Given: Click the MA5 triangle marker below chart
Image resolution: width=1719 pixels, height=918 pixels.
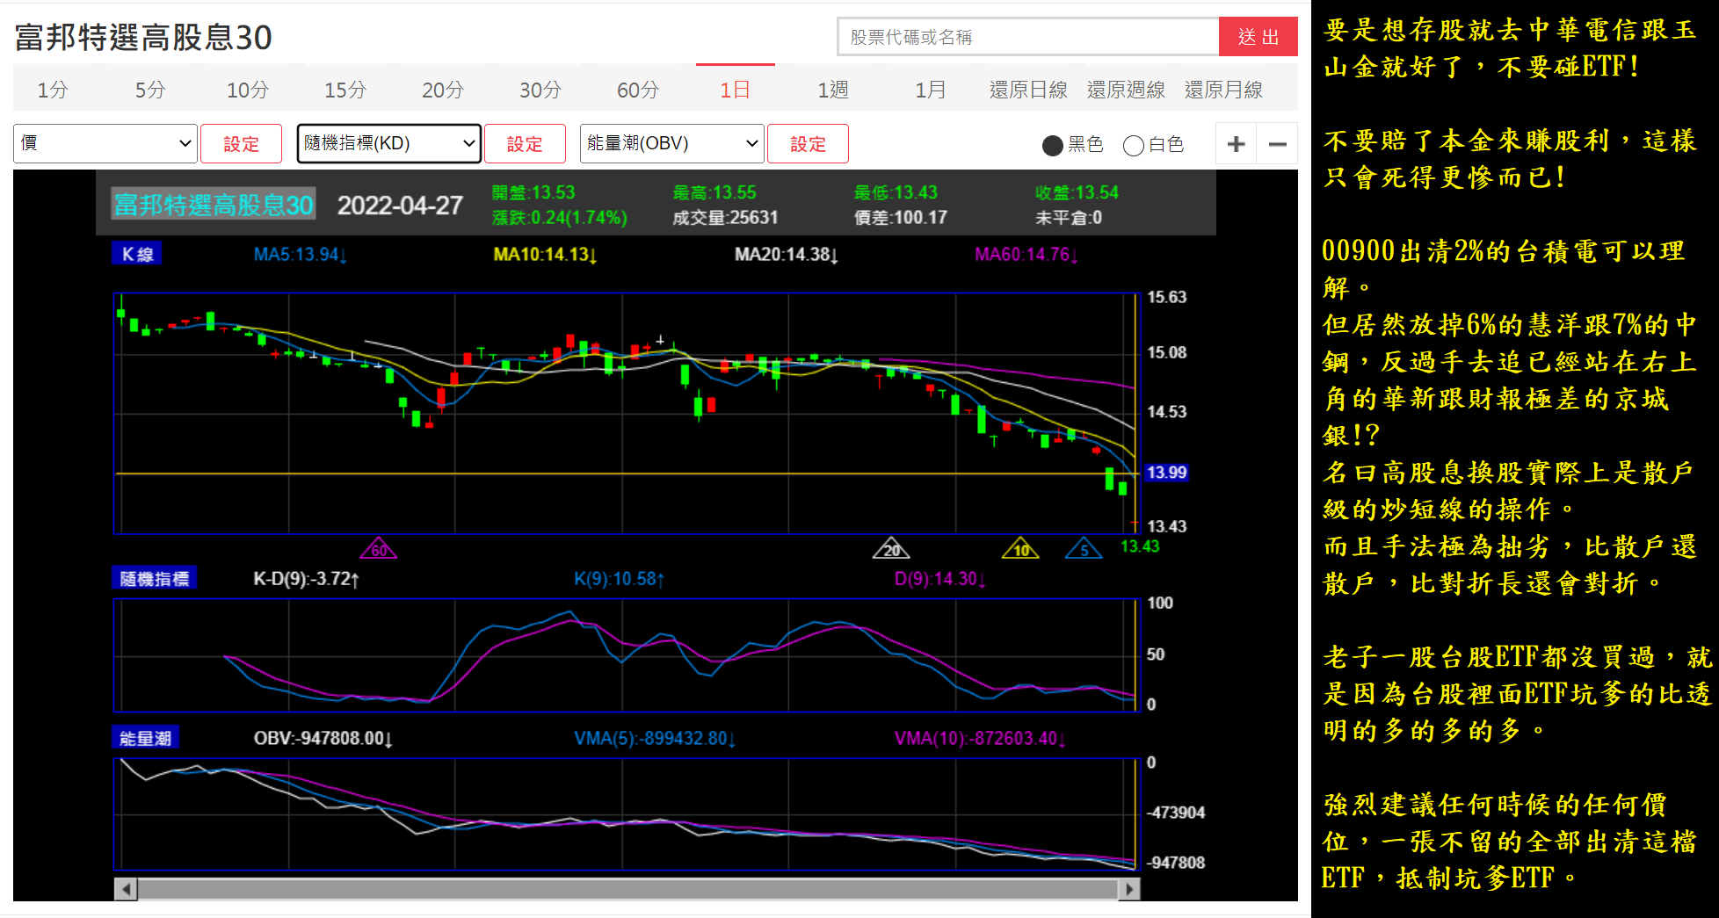Looking at the screenshot, I should pos(1084,548).
